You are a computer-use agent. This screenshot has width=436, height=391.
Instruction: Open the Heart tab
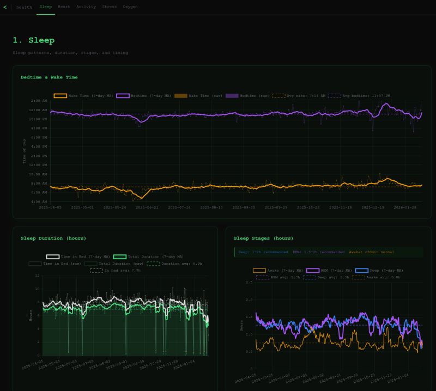(64, 7)
